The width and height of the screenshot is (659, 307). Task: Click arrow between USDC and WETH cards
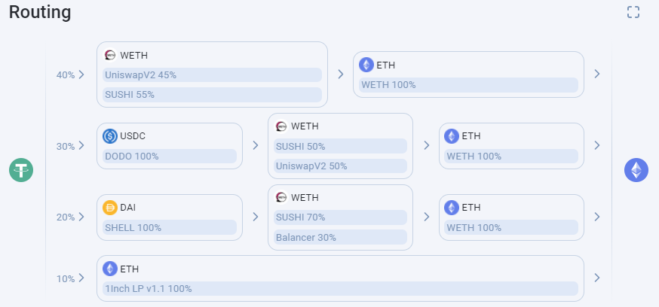tap(256, 145)
